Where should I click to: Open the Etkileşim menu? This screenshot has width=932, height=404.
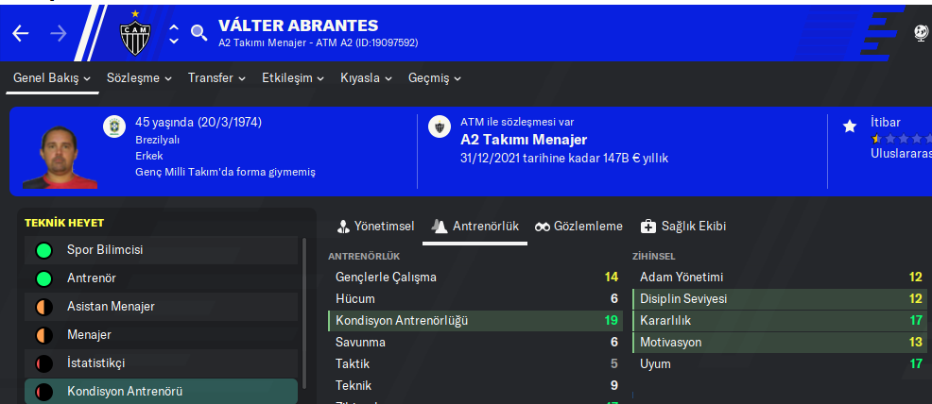[293, 77]
